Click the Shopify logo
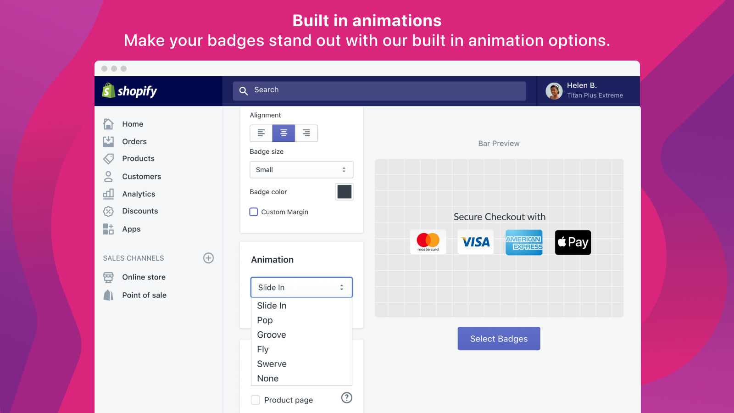This screenshot has width=734, height=413. coord(129,91)
